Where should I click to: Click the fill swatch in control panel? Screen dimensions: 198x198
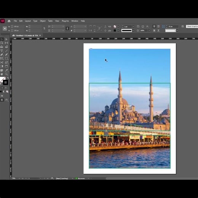pyautogui.click(x=115, y=26)
